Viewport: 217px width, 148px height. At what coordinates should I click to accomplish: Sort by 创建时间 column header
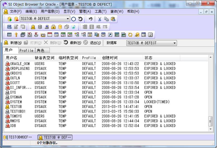pyautogui.click(x=121, y=58)
